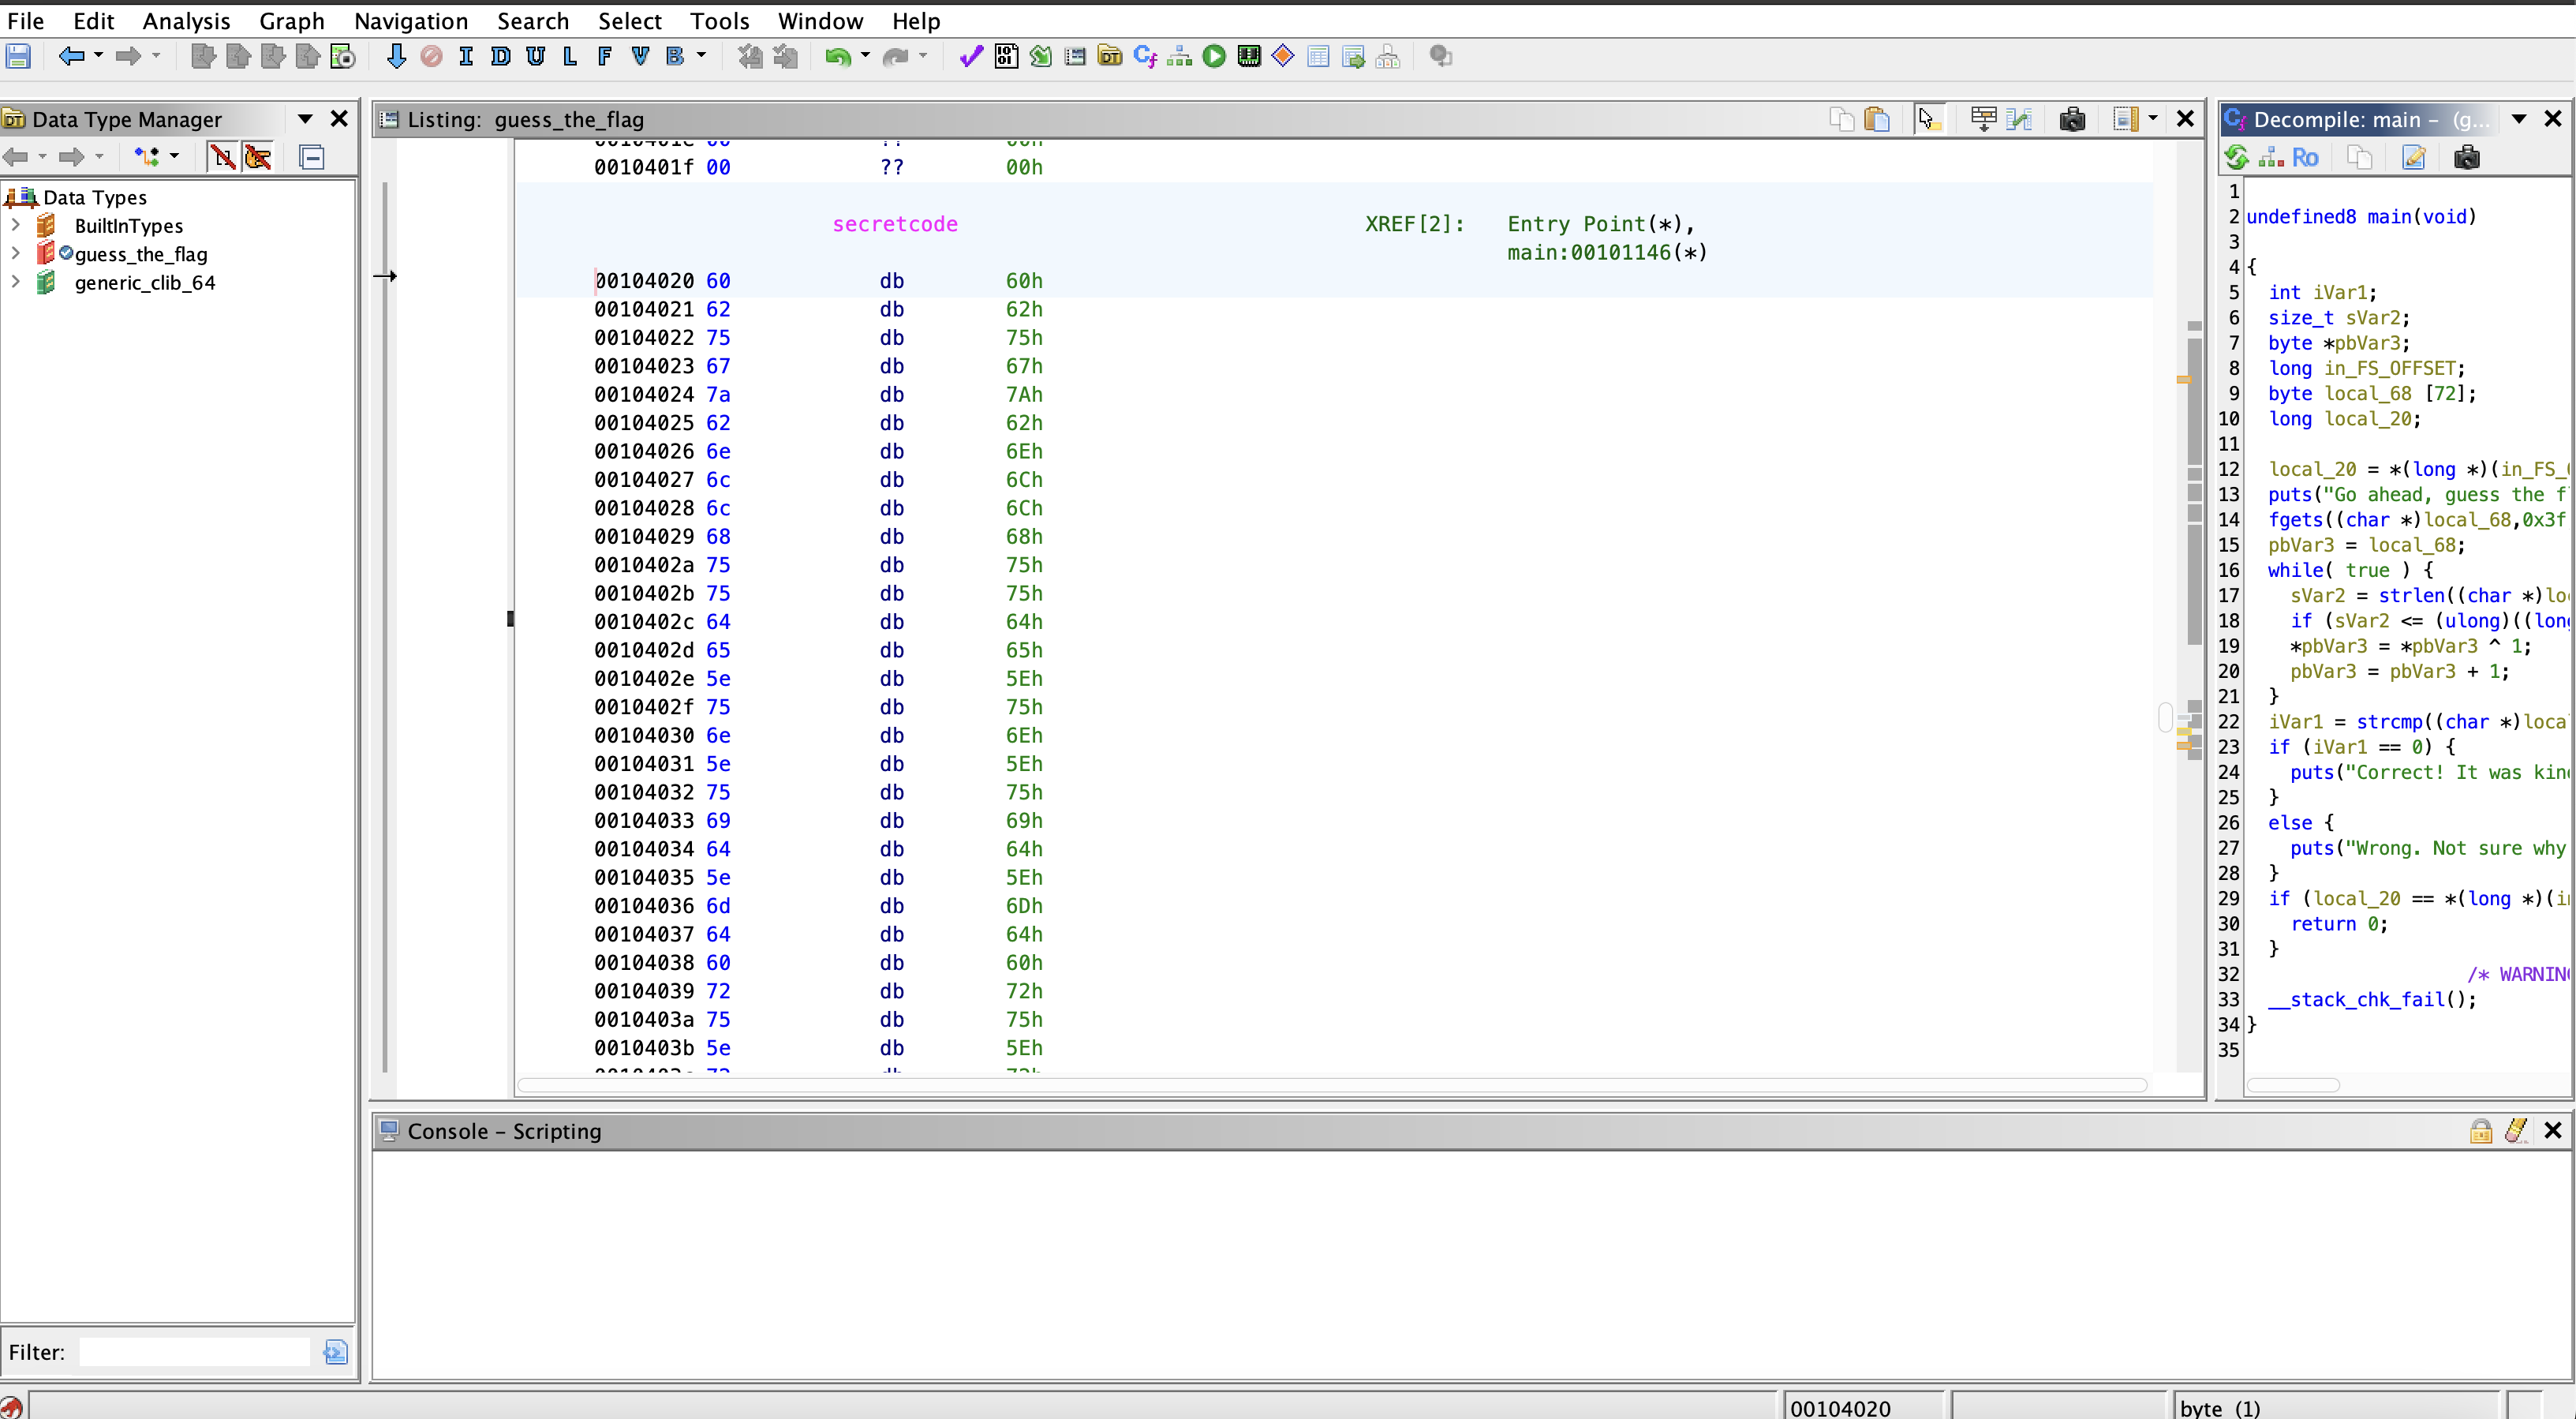Click address 00104024 in the Listing

[643, 394]
